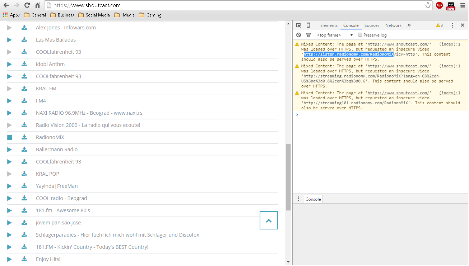
Task: Open shoutcast.com link in the streaming101.radionomy.com warning
Action: (x=398, y=93)
